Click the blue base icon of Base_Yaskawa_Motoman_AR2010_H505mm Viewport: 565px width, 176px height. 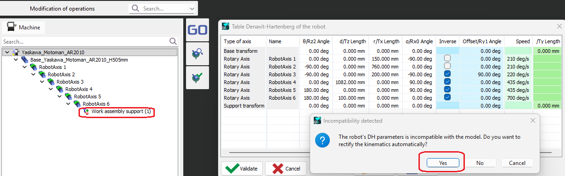coord(25,60)
